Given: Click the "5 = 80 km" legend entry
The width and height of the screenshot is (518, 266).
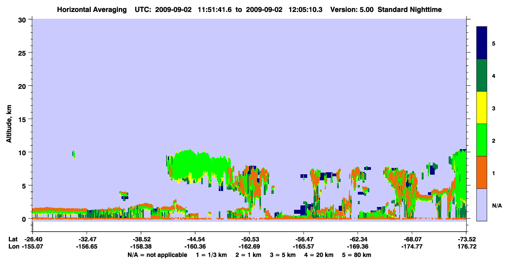Looking at the screenshot, I should point(356,255).
